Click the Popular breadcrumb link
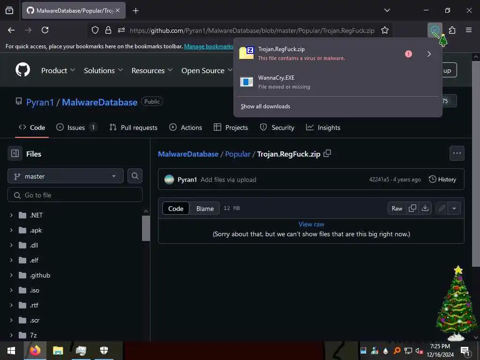The height and width of the screenshot is (360, 480). pos(238,154)
